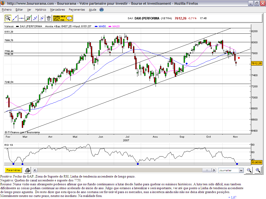Click the yellow 30,9039 RSI value tag
The height and width of the screenshot is (199, 266).
click(256, 162)
